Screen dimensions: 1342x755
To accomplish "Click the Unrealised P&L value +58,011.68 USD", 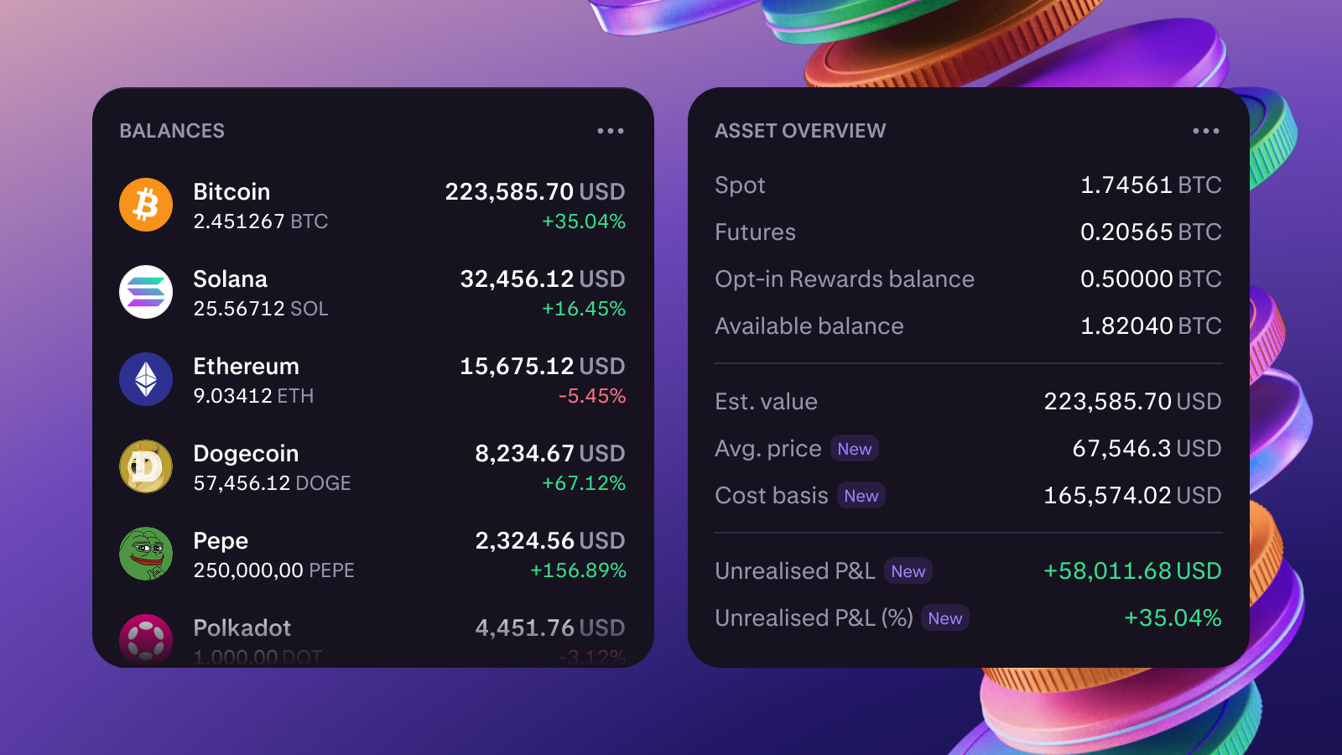I will point(1132,571).
